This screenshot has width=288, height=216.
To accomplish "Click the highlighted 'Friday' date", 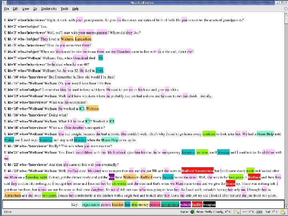I will tap(9, 140).
